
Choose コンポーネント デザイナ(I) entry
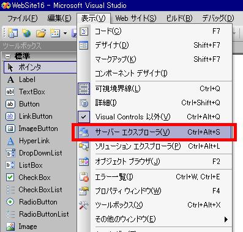[x=155, y=73]
